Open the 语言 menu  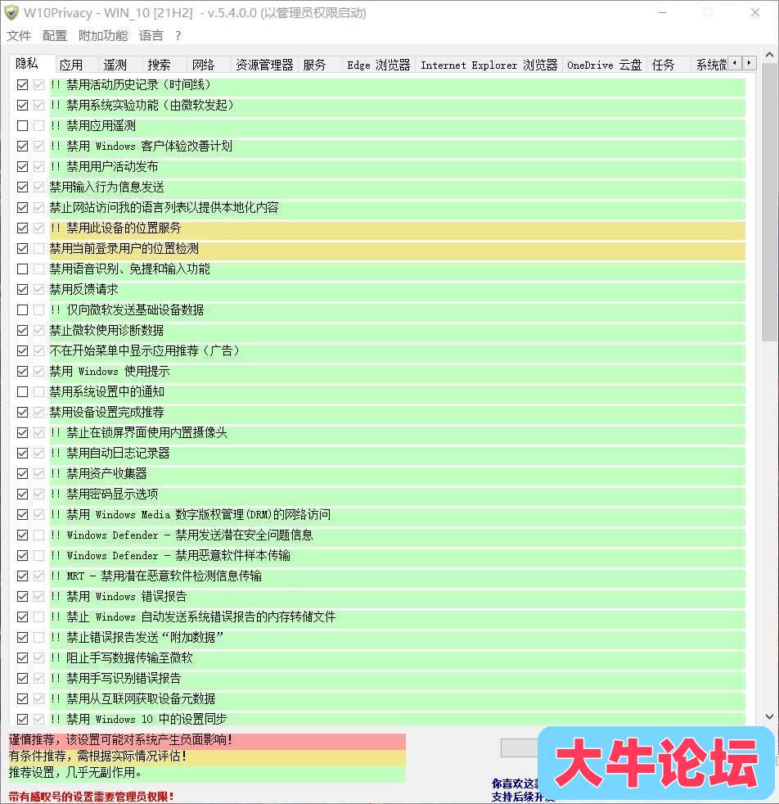[151, 35]
